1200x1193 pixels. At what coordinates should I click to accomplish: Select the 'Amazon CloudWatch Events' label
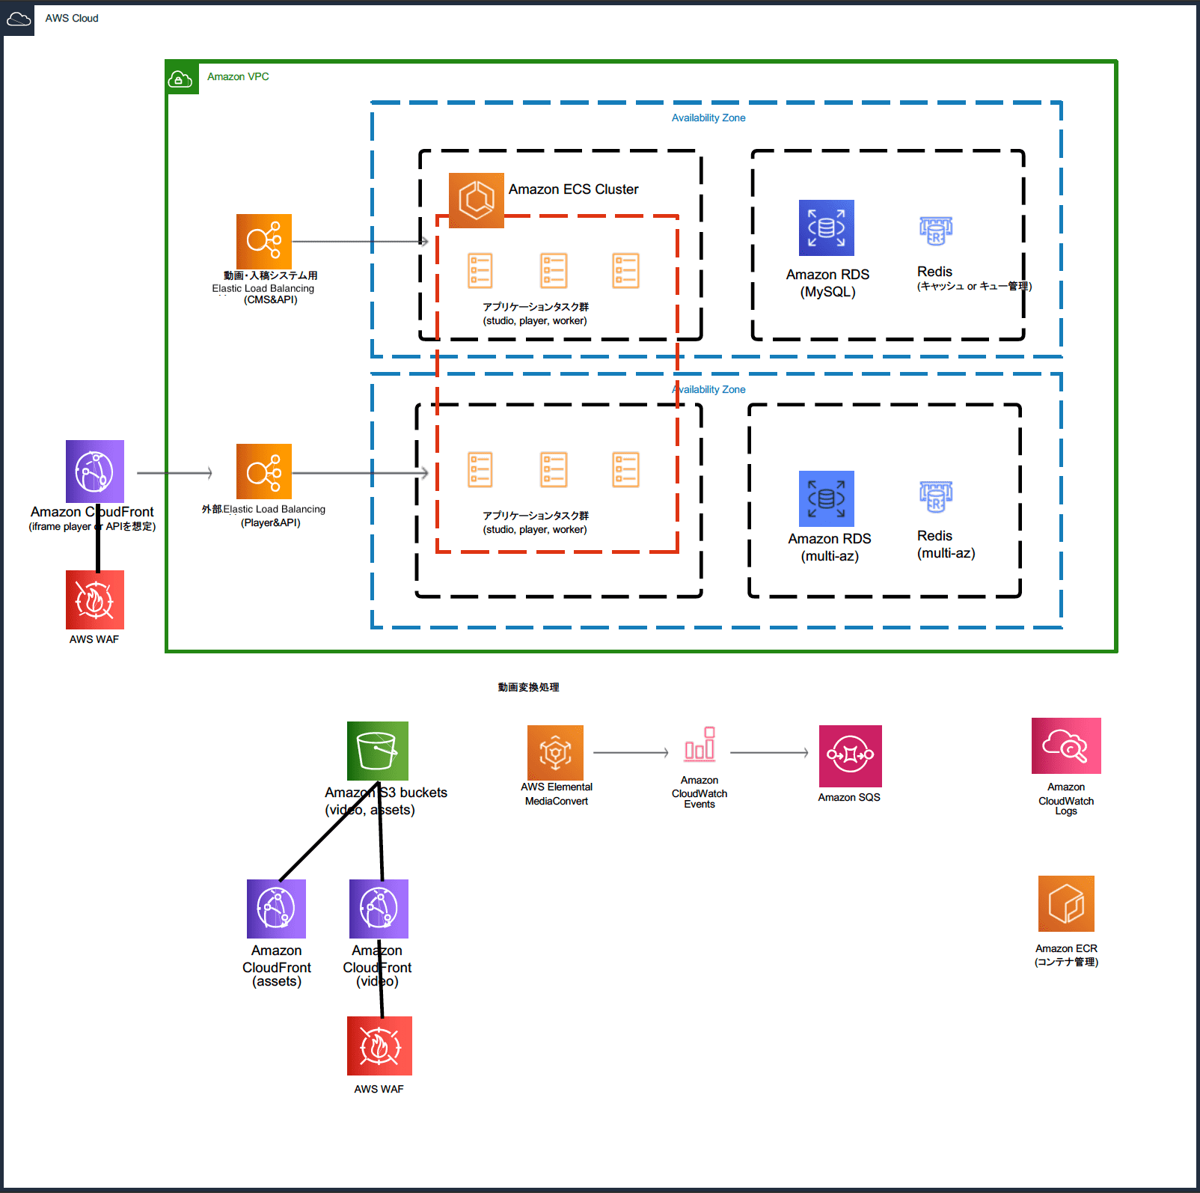click(x=700, y=792)
